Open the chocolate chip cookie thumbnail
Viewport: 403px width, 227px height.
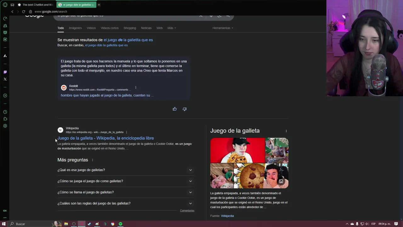point(249,176)
